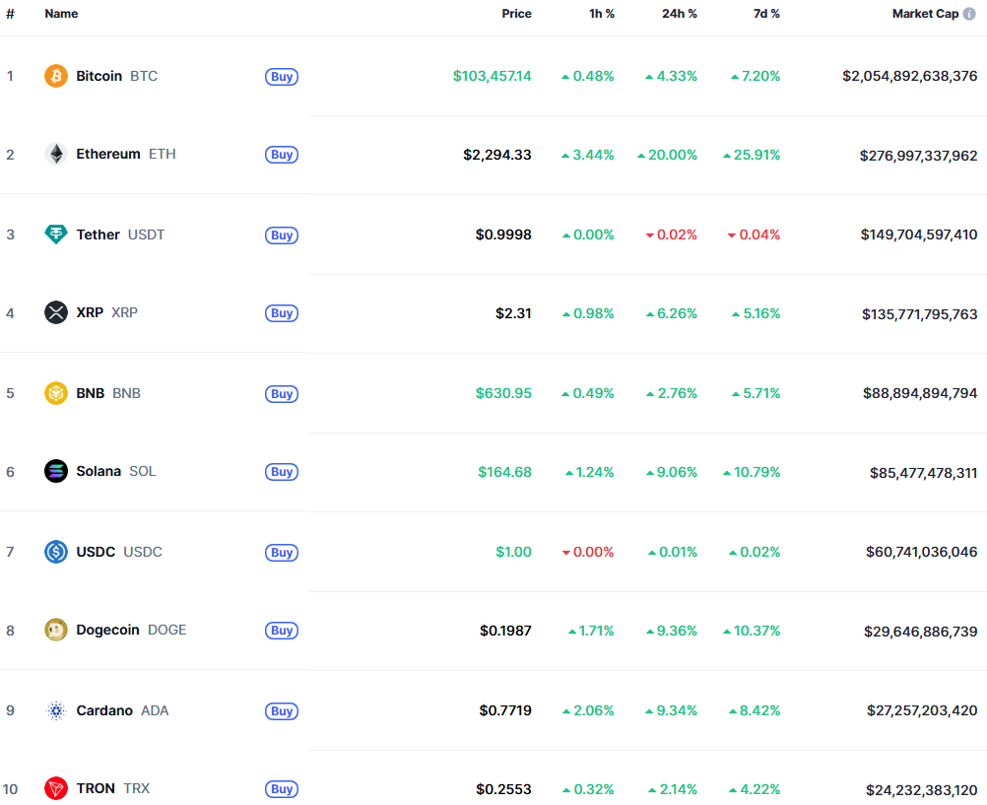Click the Bitcoin logo icon
The width and height of the screenshot is (987, 805).
56,76
